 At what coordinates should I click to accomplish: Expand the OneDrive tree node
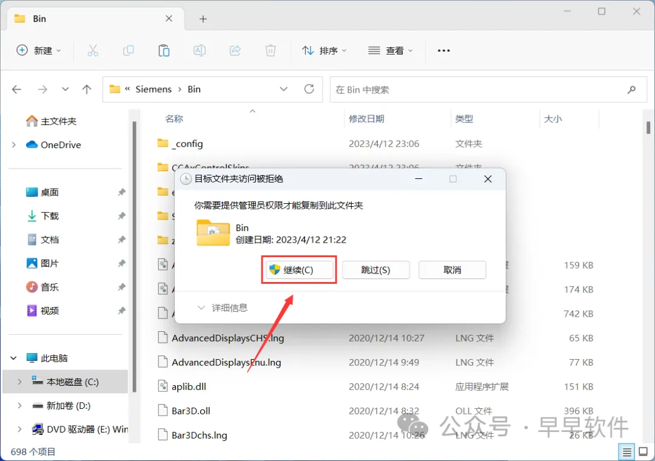14,144
